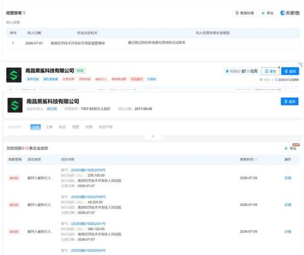
Task: Click the 作出决定机关 column header
Action: click(87, 33)
